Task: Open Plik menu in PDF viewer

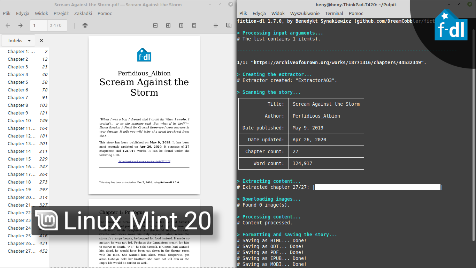Action: tap(7, 13)
